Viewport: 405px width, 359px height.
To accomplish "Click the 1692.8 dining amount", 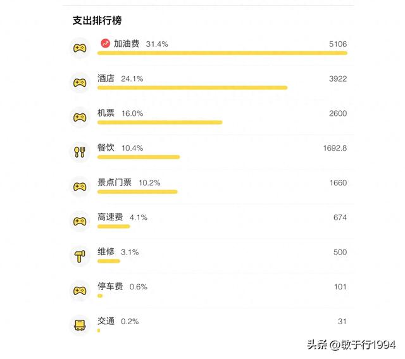I will [x=335, y=148].
